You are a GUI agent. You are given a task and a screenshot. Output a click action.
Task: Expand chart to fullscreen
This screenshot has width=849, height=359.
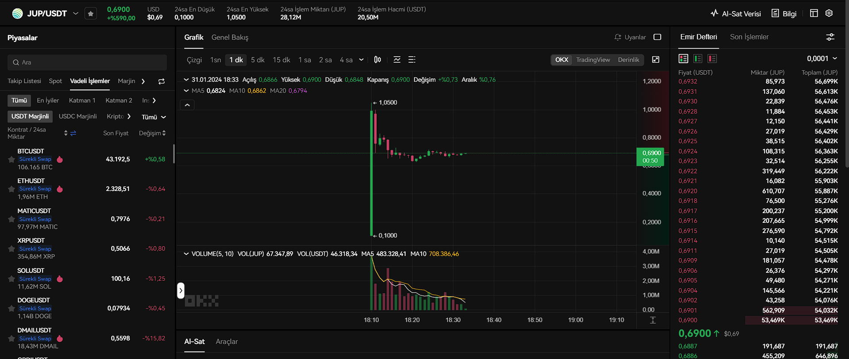coord(656,60)
